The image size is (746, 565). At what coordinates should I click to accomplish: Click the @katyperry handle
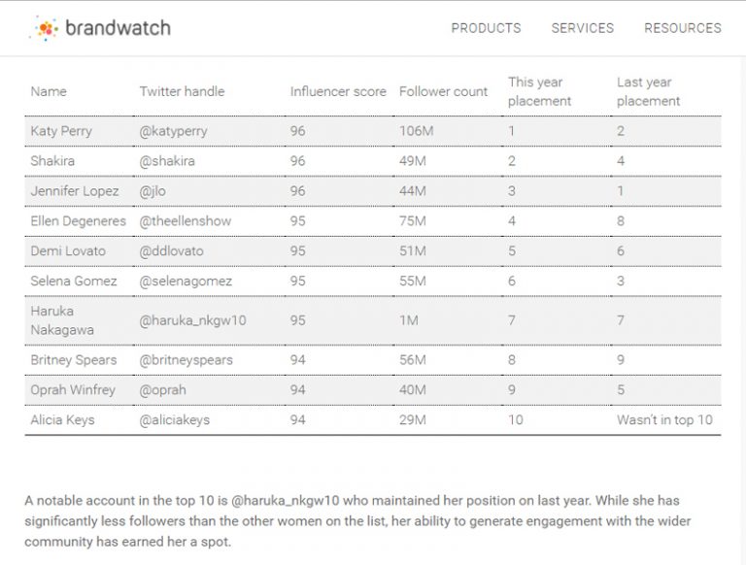coord(173,131)
